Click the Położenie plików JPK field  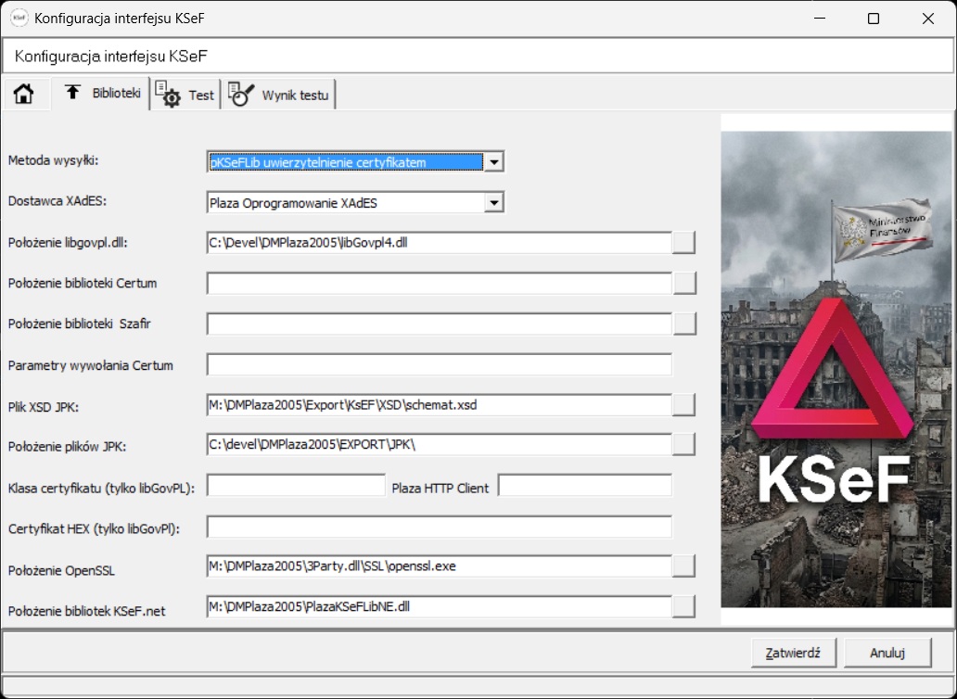[x=440, y=445]
